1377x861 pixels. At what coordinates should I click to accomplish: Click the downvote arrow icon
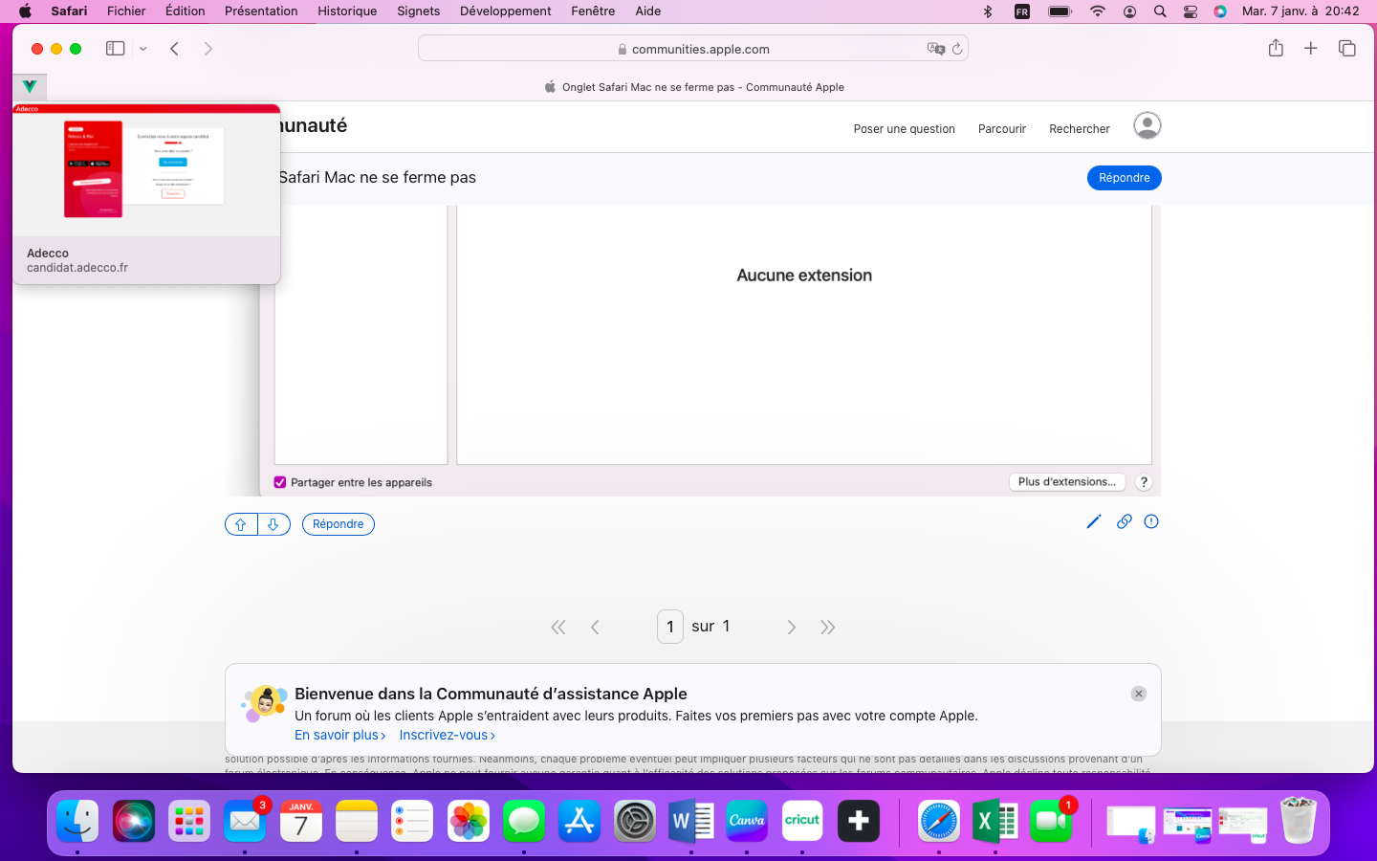[x=273, y=524]
